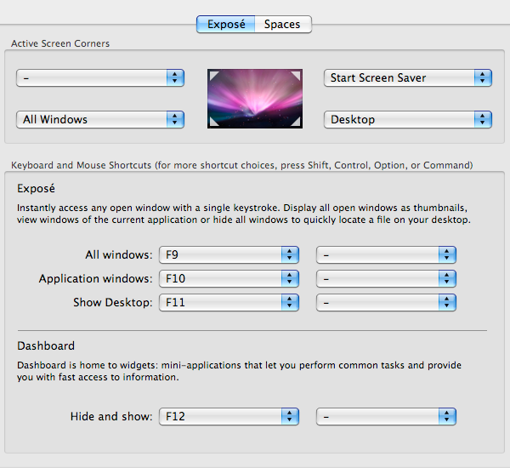This screenshot has height=468, width=510.
Task: Click the 'Instantly access any open window' description
Action: pyautogui.click(x=244, y=214)
